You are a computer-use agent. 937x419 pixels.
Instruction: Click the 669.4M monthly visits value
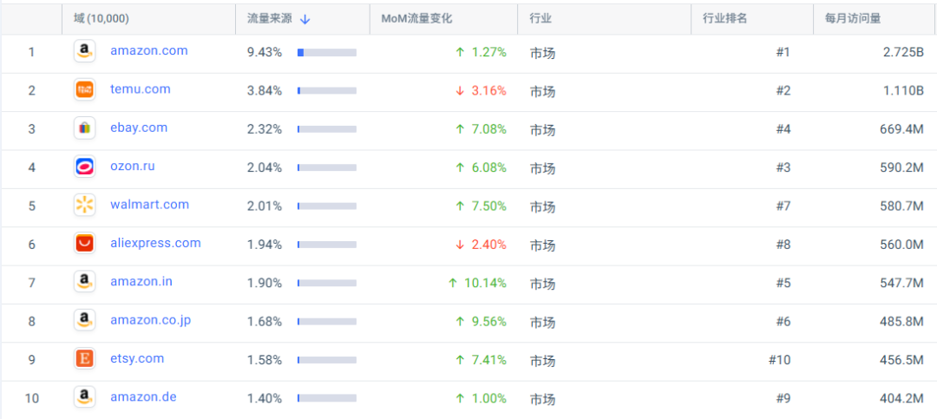click(901, 129)
